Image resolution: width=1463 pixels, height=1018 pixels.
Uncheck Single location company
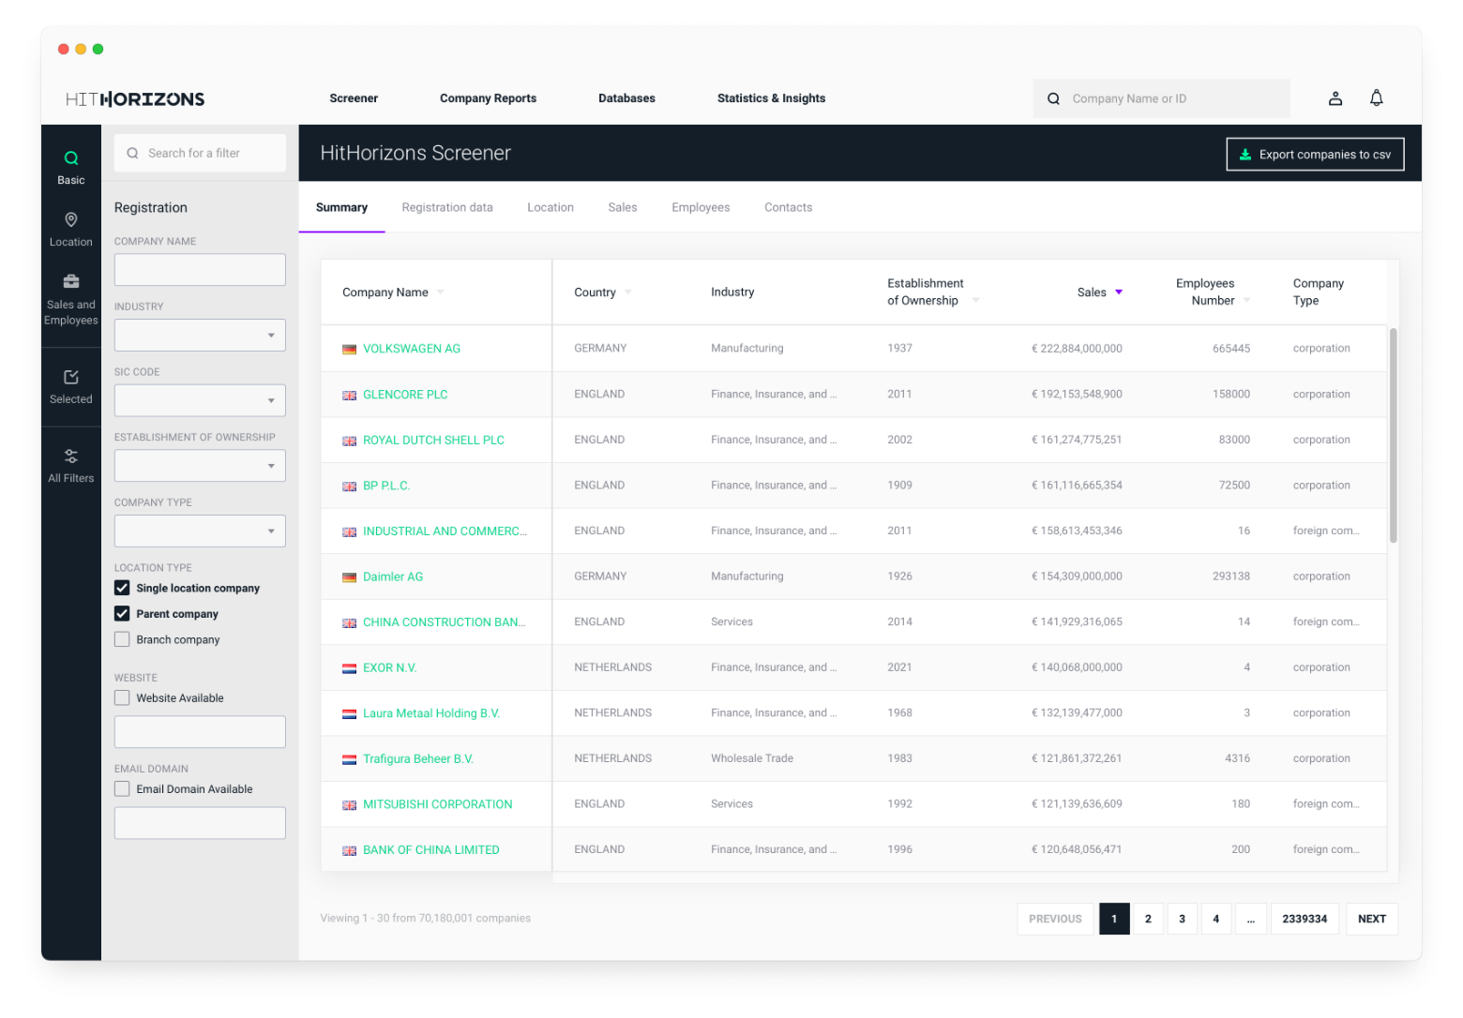coord(122,588)
